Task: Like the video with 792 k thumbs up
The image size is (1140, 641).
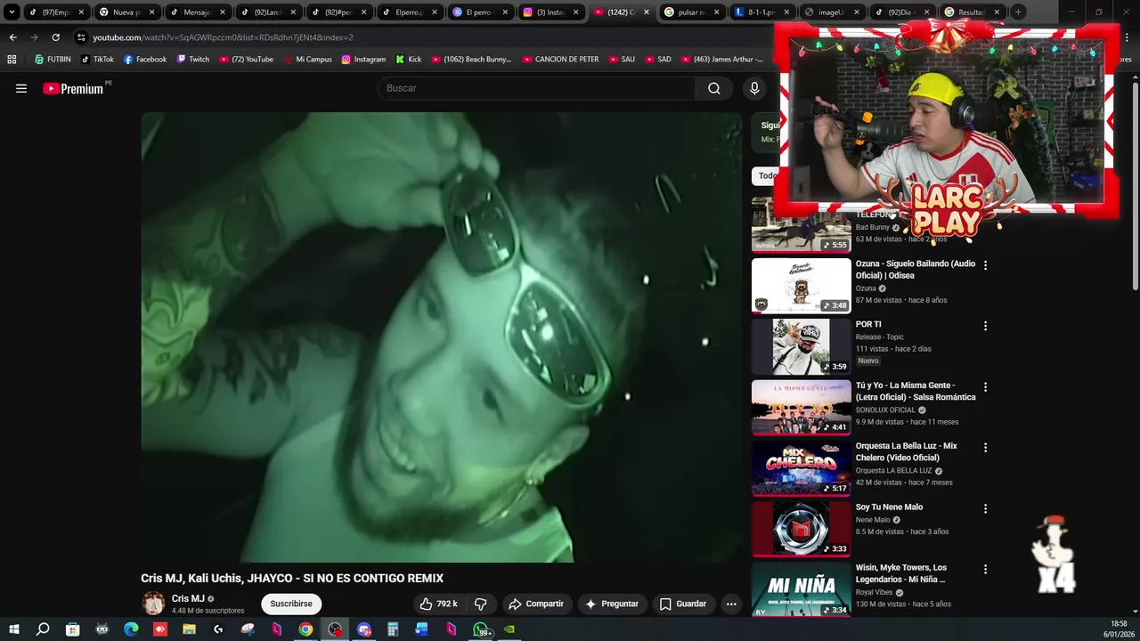Action: point(438,604)
